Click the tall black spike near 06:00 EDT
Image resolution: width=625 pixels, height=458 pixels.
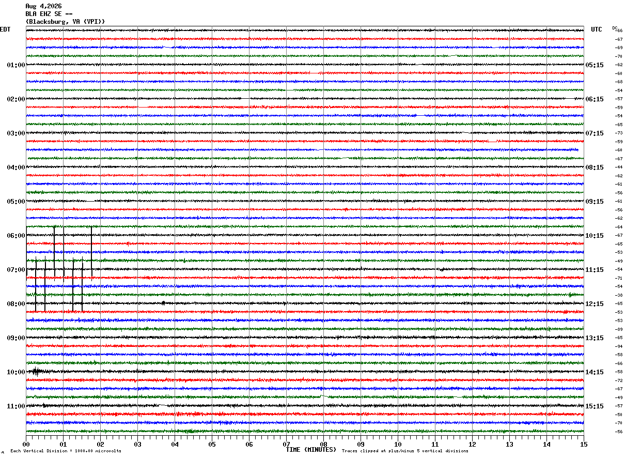[x=54, y=252]
